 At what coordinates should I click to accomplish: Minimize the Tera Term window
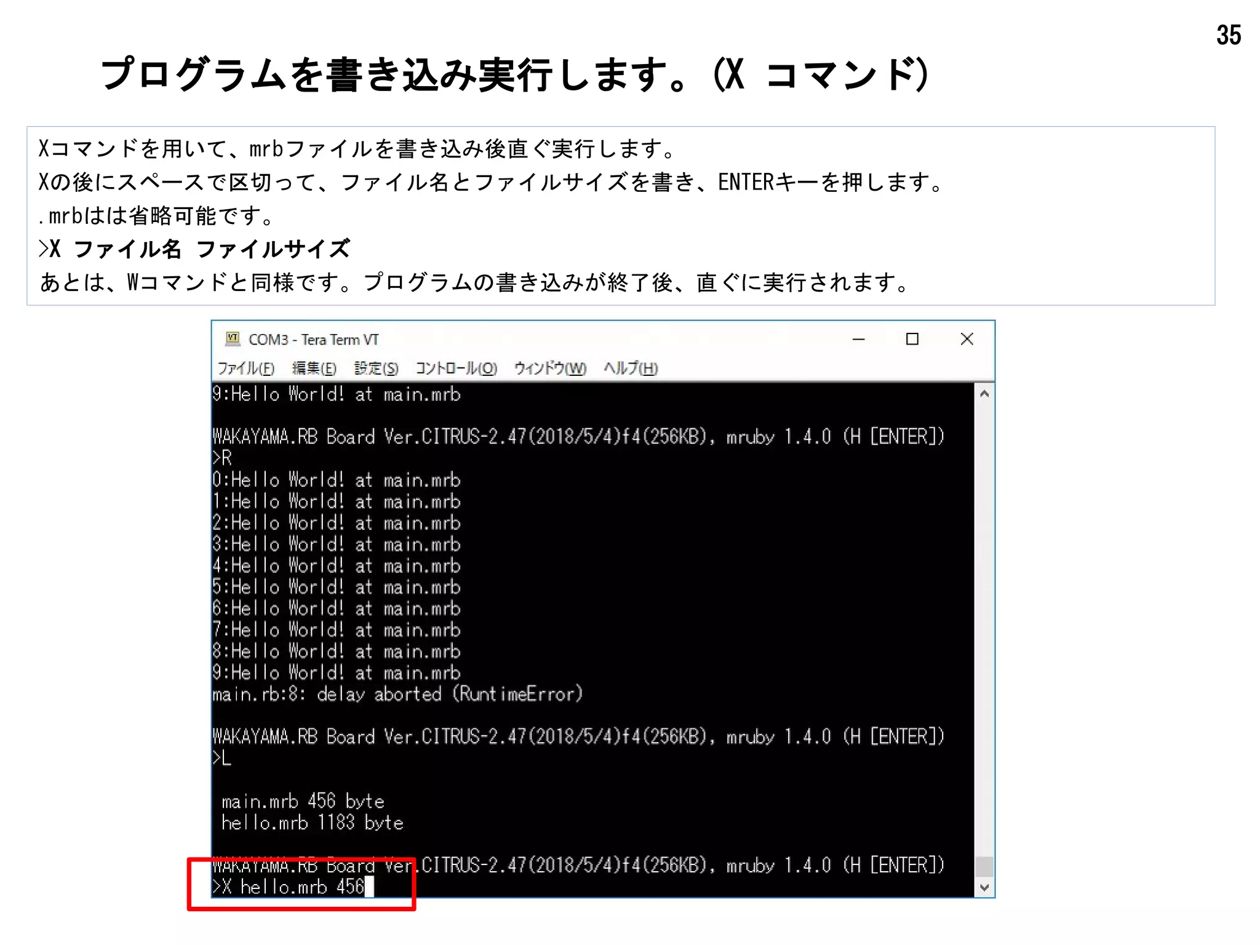(x=858, y=339)
